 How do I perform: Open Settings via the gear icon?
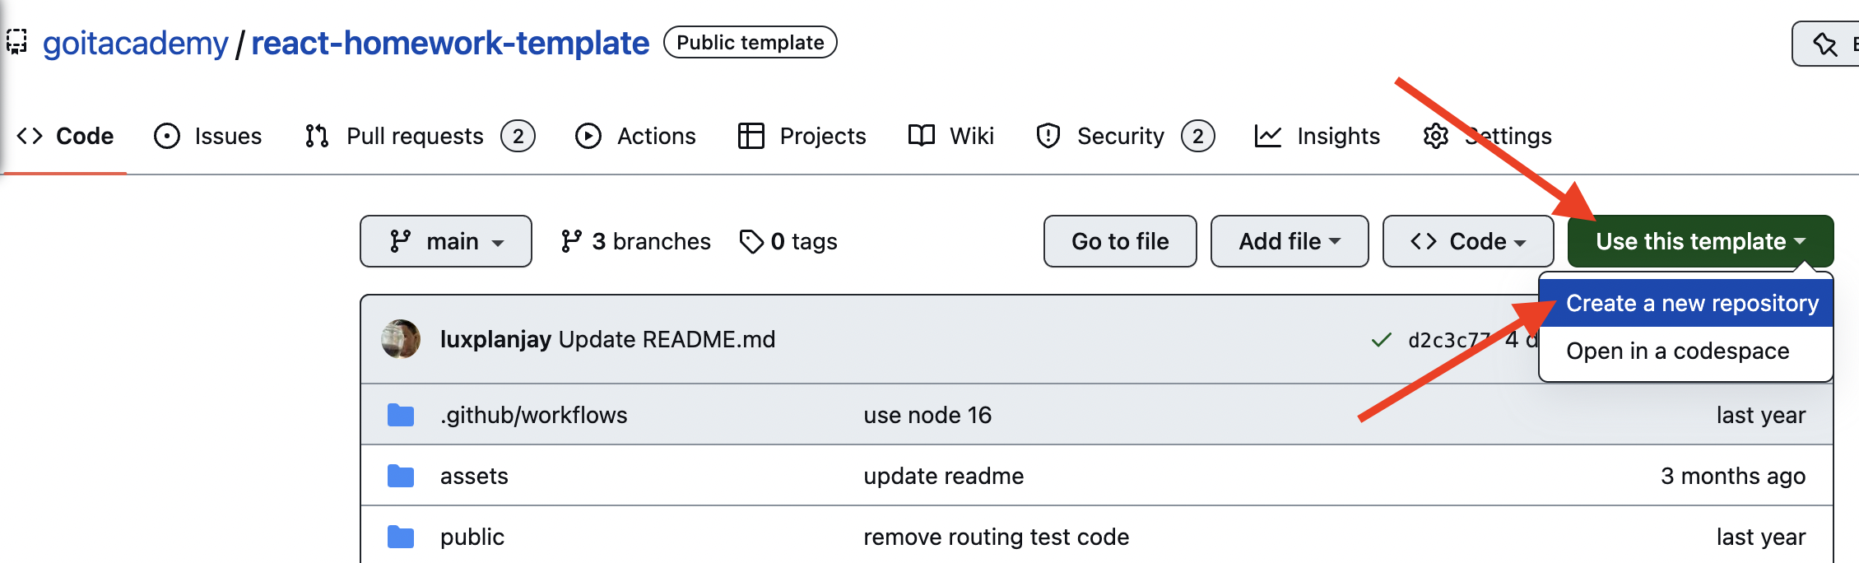pyautogui.click(x=1435, y=136)
